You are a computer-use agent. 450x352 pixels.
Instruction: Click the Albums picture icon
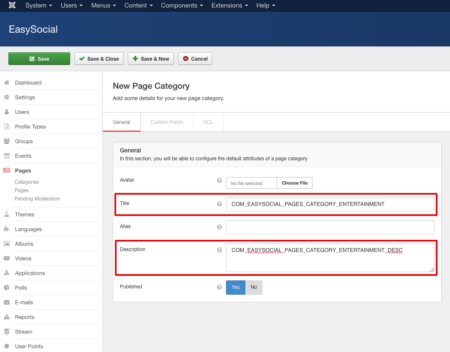pos(7,244)
